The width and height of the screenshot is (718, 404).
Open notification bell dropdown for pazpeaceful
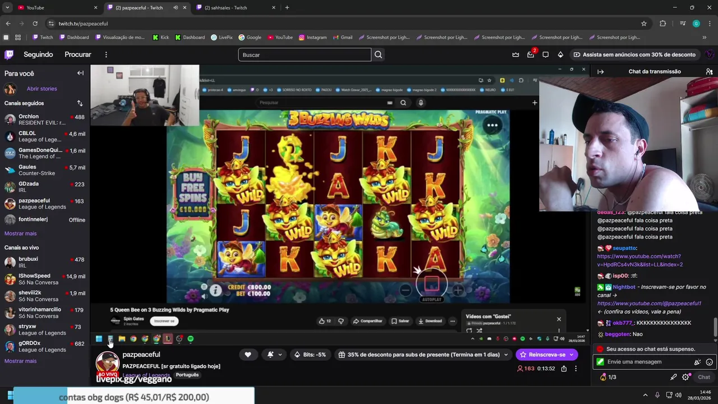[x=274, y=355]
